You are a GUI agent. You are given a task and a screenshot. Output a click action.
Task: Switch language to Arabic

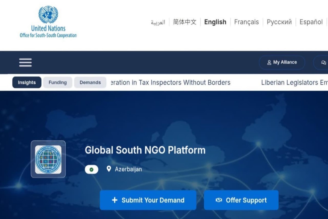coord(158,22)
